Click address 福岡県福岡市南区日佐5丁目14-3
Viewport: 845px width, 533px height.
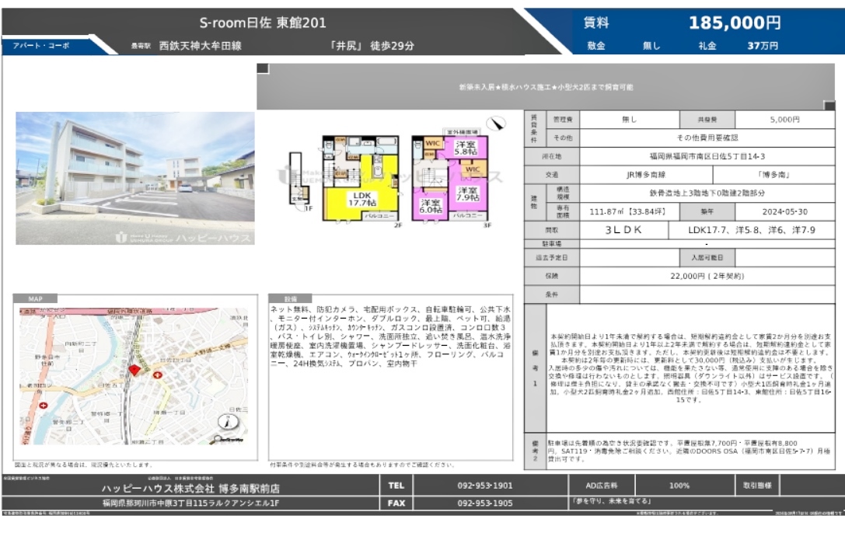707,156
